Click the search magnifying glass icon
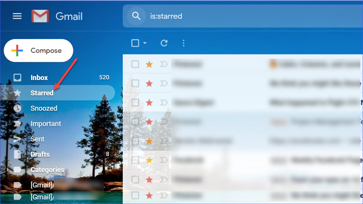The width and height of the screenshot is (363, 204). pyautogui.click(x=137, y=16)
